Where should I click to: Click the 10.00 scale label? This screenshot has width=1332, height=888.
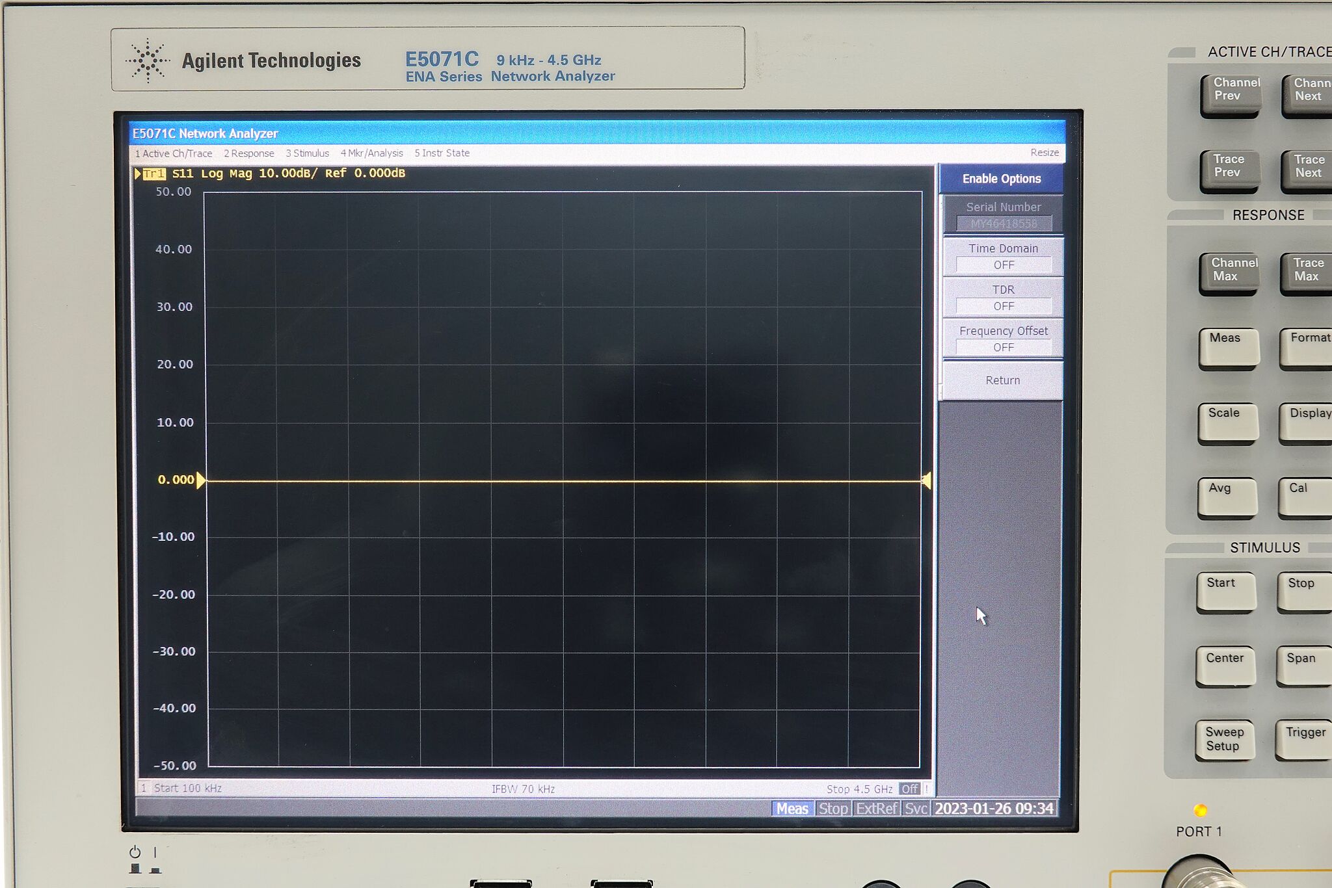coord(175,423)
